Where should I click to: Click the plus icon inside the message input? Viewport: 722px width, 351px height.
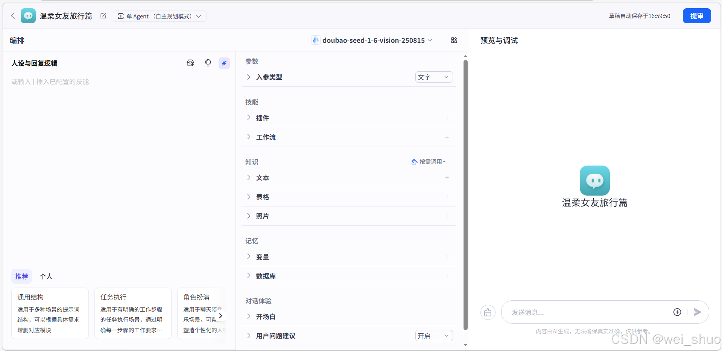point(677,312)
